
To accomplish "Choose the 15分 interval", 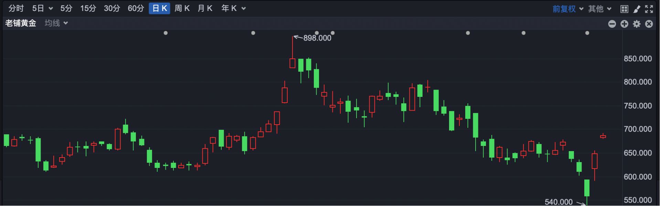I will click(88, 9).
